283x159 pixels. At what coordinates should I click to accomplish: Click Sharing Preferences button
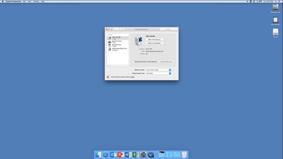click(x=167, y=62)
